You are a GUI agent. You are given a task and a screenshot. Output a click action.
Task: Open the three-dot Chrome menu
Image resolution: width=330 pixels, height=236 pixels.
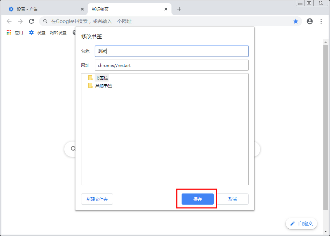point(321,21)
